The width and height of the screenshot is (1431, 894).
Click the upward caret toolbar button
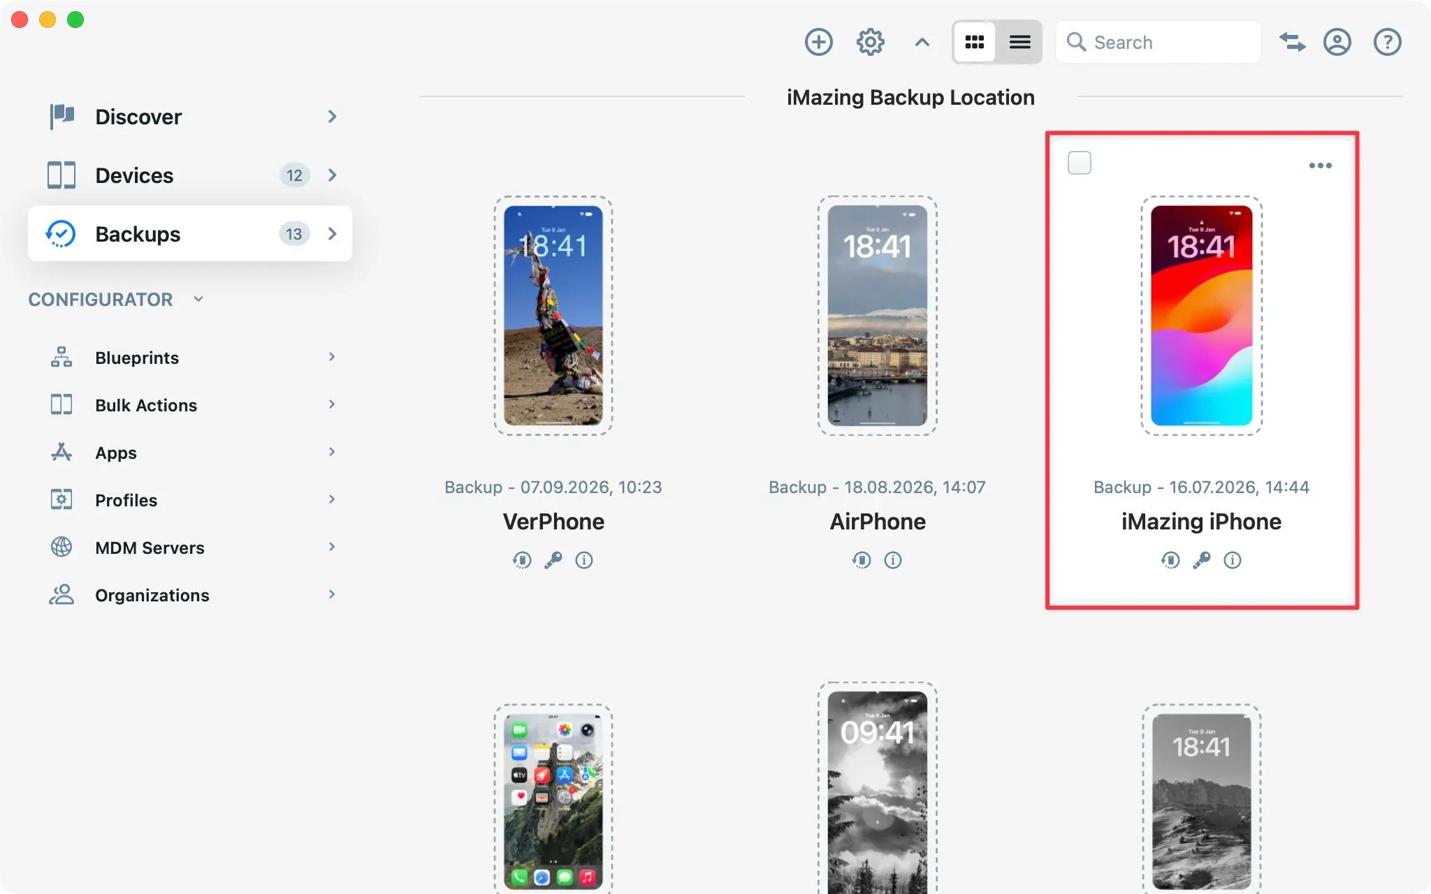point(922,42)
